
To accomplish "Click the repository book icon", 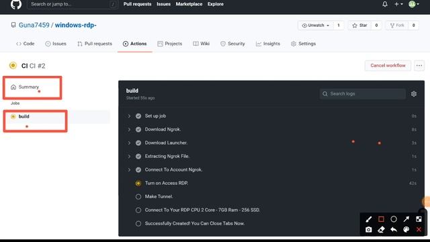I will (x=13, y=26).
